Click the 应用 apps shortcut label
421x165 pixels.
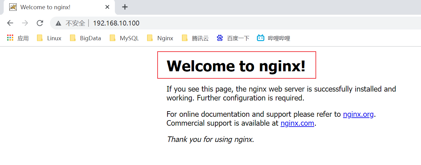click(23, 38)
